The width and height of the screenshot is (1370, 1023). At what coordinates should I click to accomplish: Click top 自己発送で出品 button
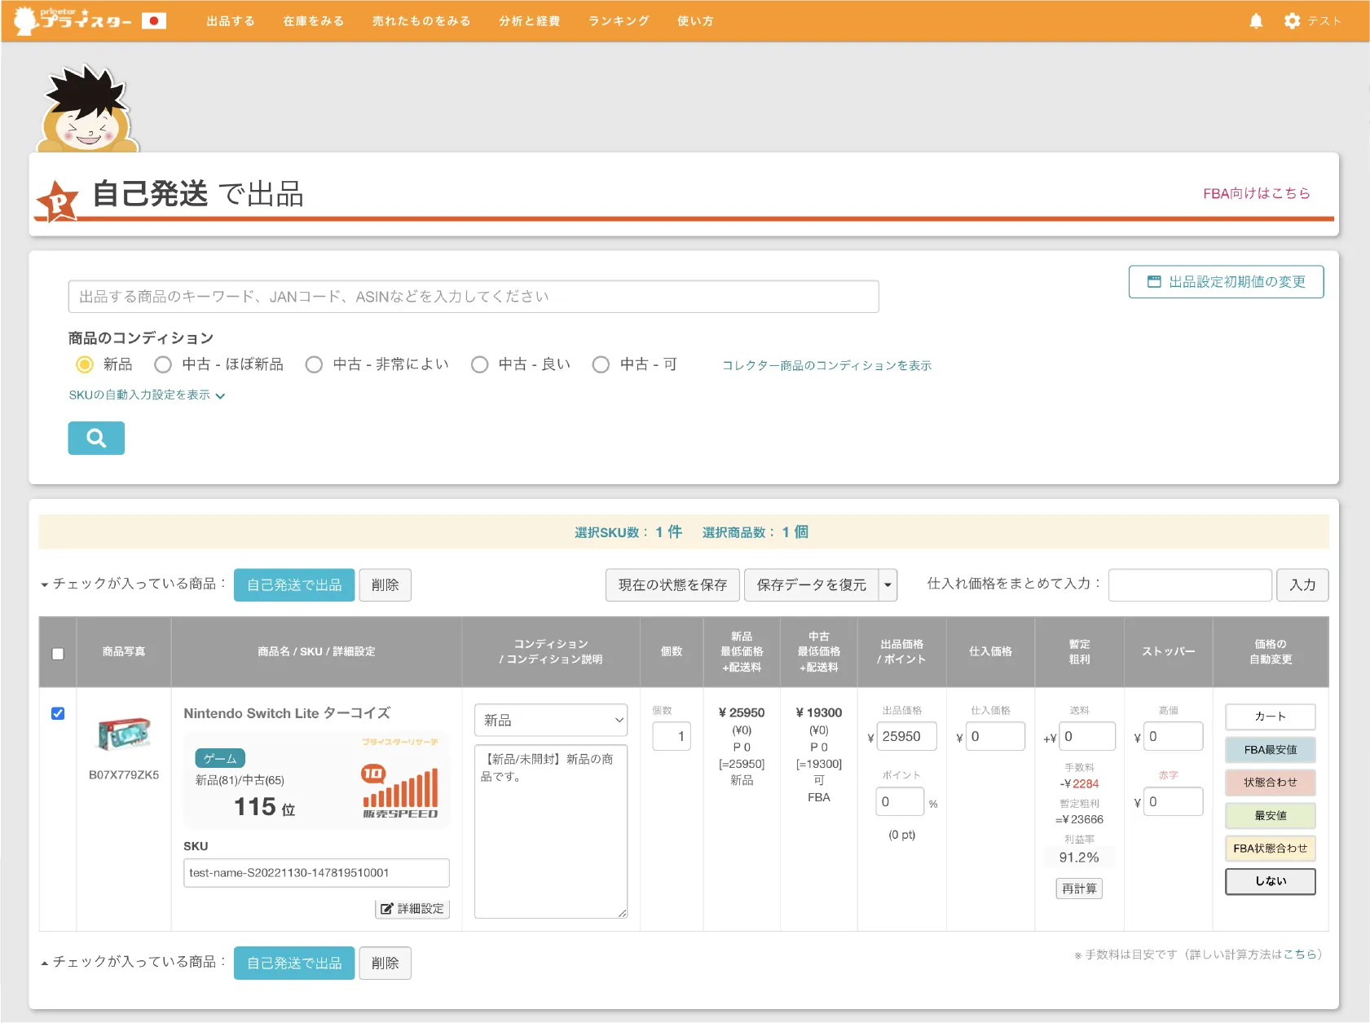(x=294, y=585)
